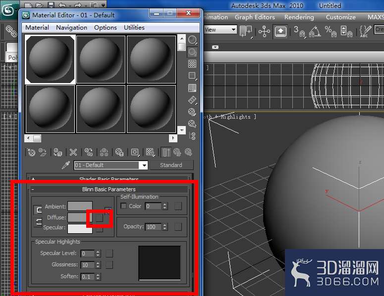Click the Select and Manipulate icon

click(264, 32)
